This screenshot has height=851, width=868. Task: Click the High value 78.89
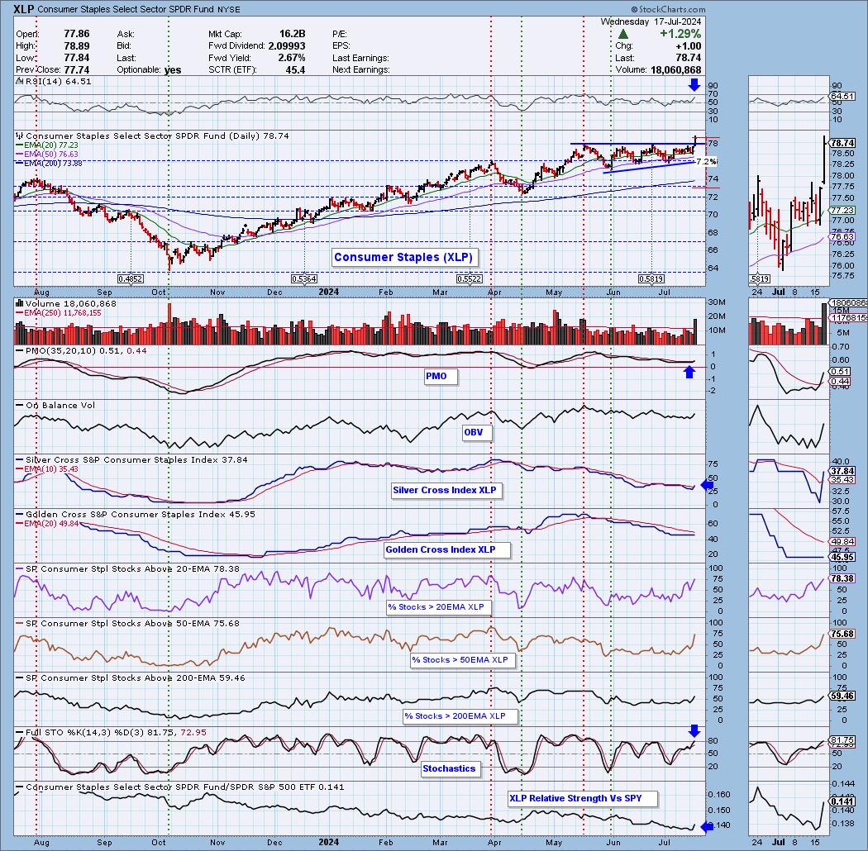coord(76,46)
